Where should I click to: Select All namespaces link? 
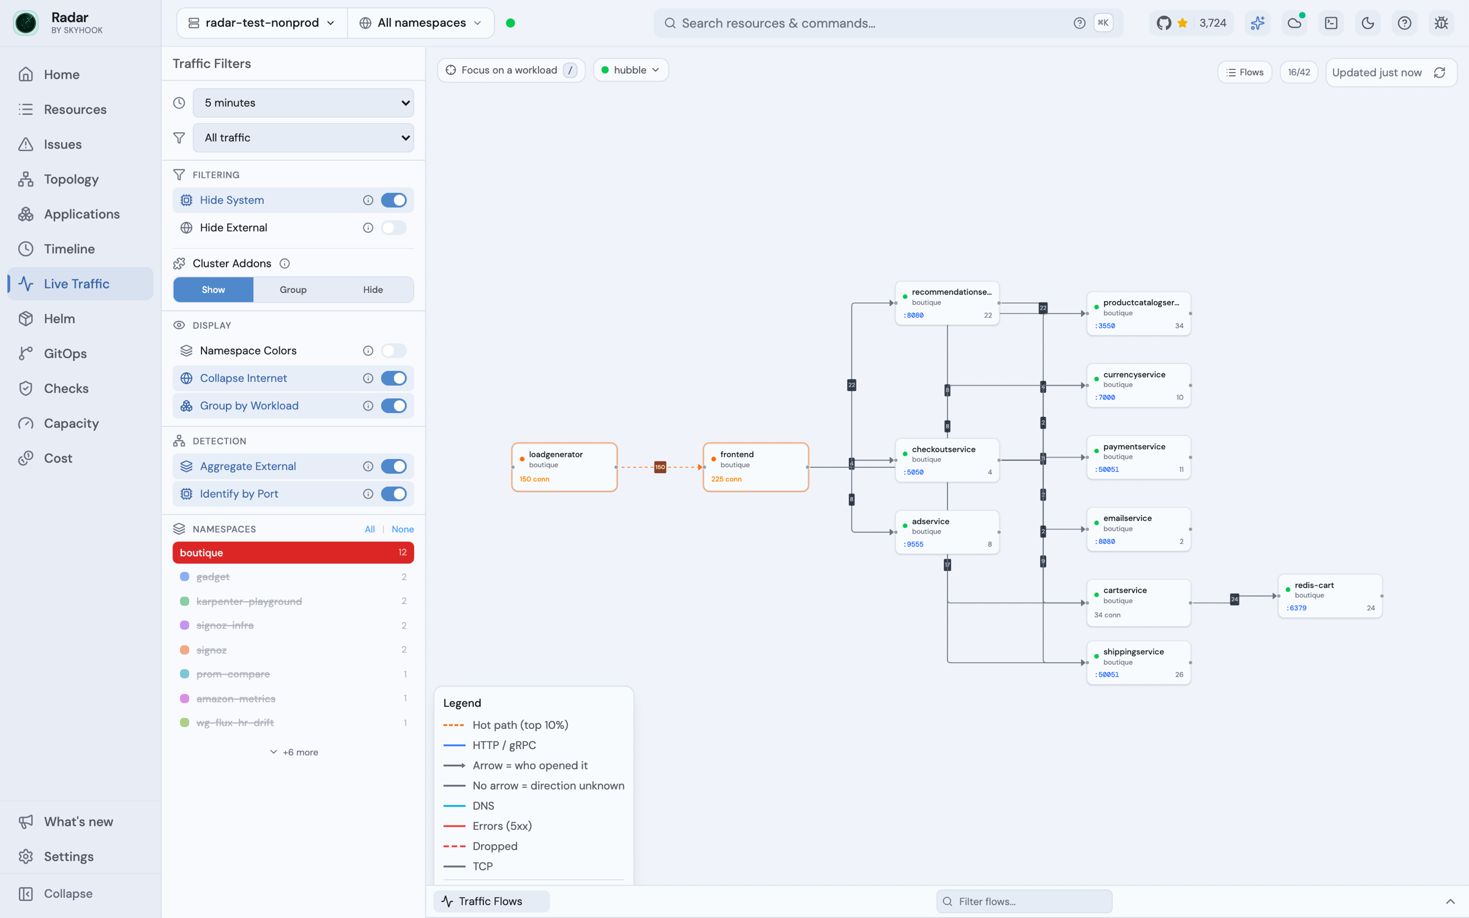(x=370, y=529)
